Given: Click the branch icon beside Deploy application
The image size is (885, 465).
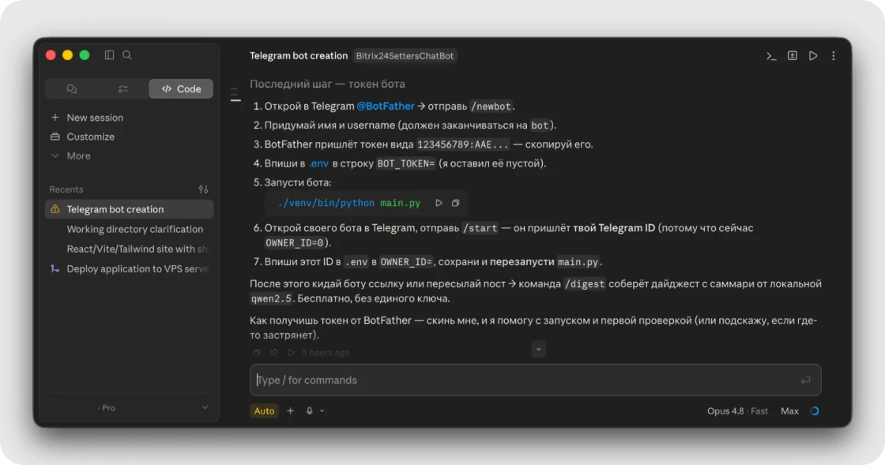Looking at the screenshot, I should point(55,269).
